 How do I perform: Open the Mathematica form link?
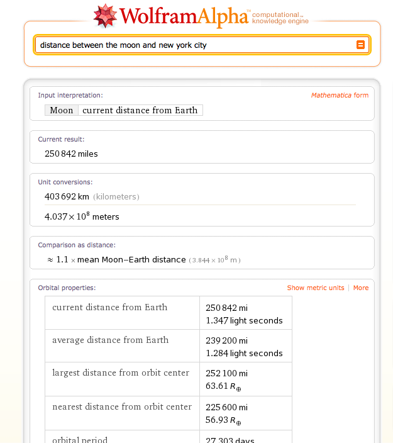click(340, 96)
